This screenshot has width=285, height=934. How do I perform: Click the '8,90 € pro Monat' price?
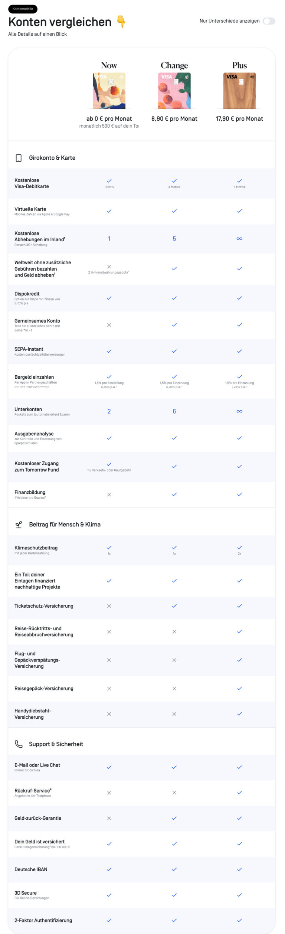click(x=174, y=119)
